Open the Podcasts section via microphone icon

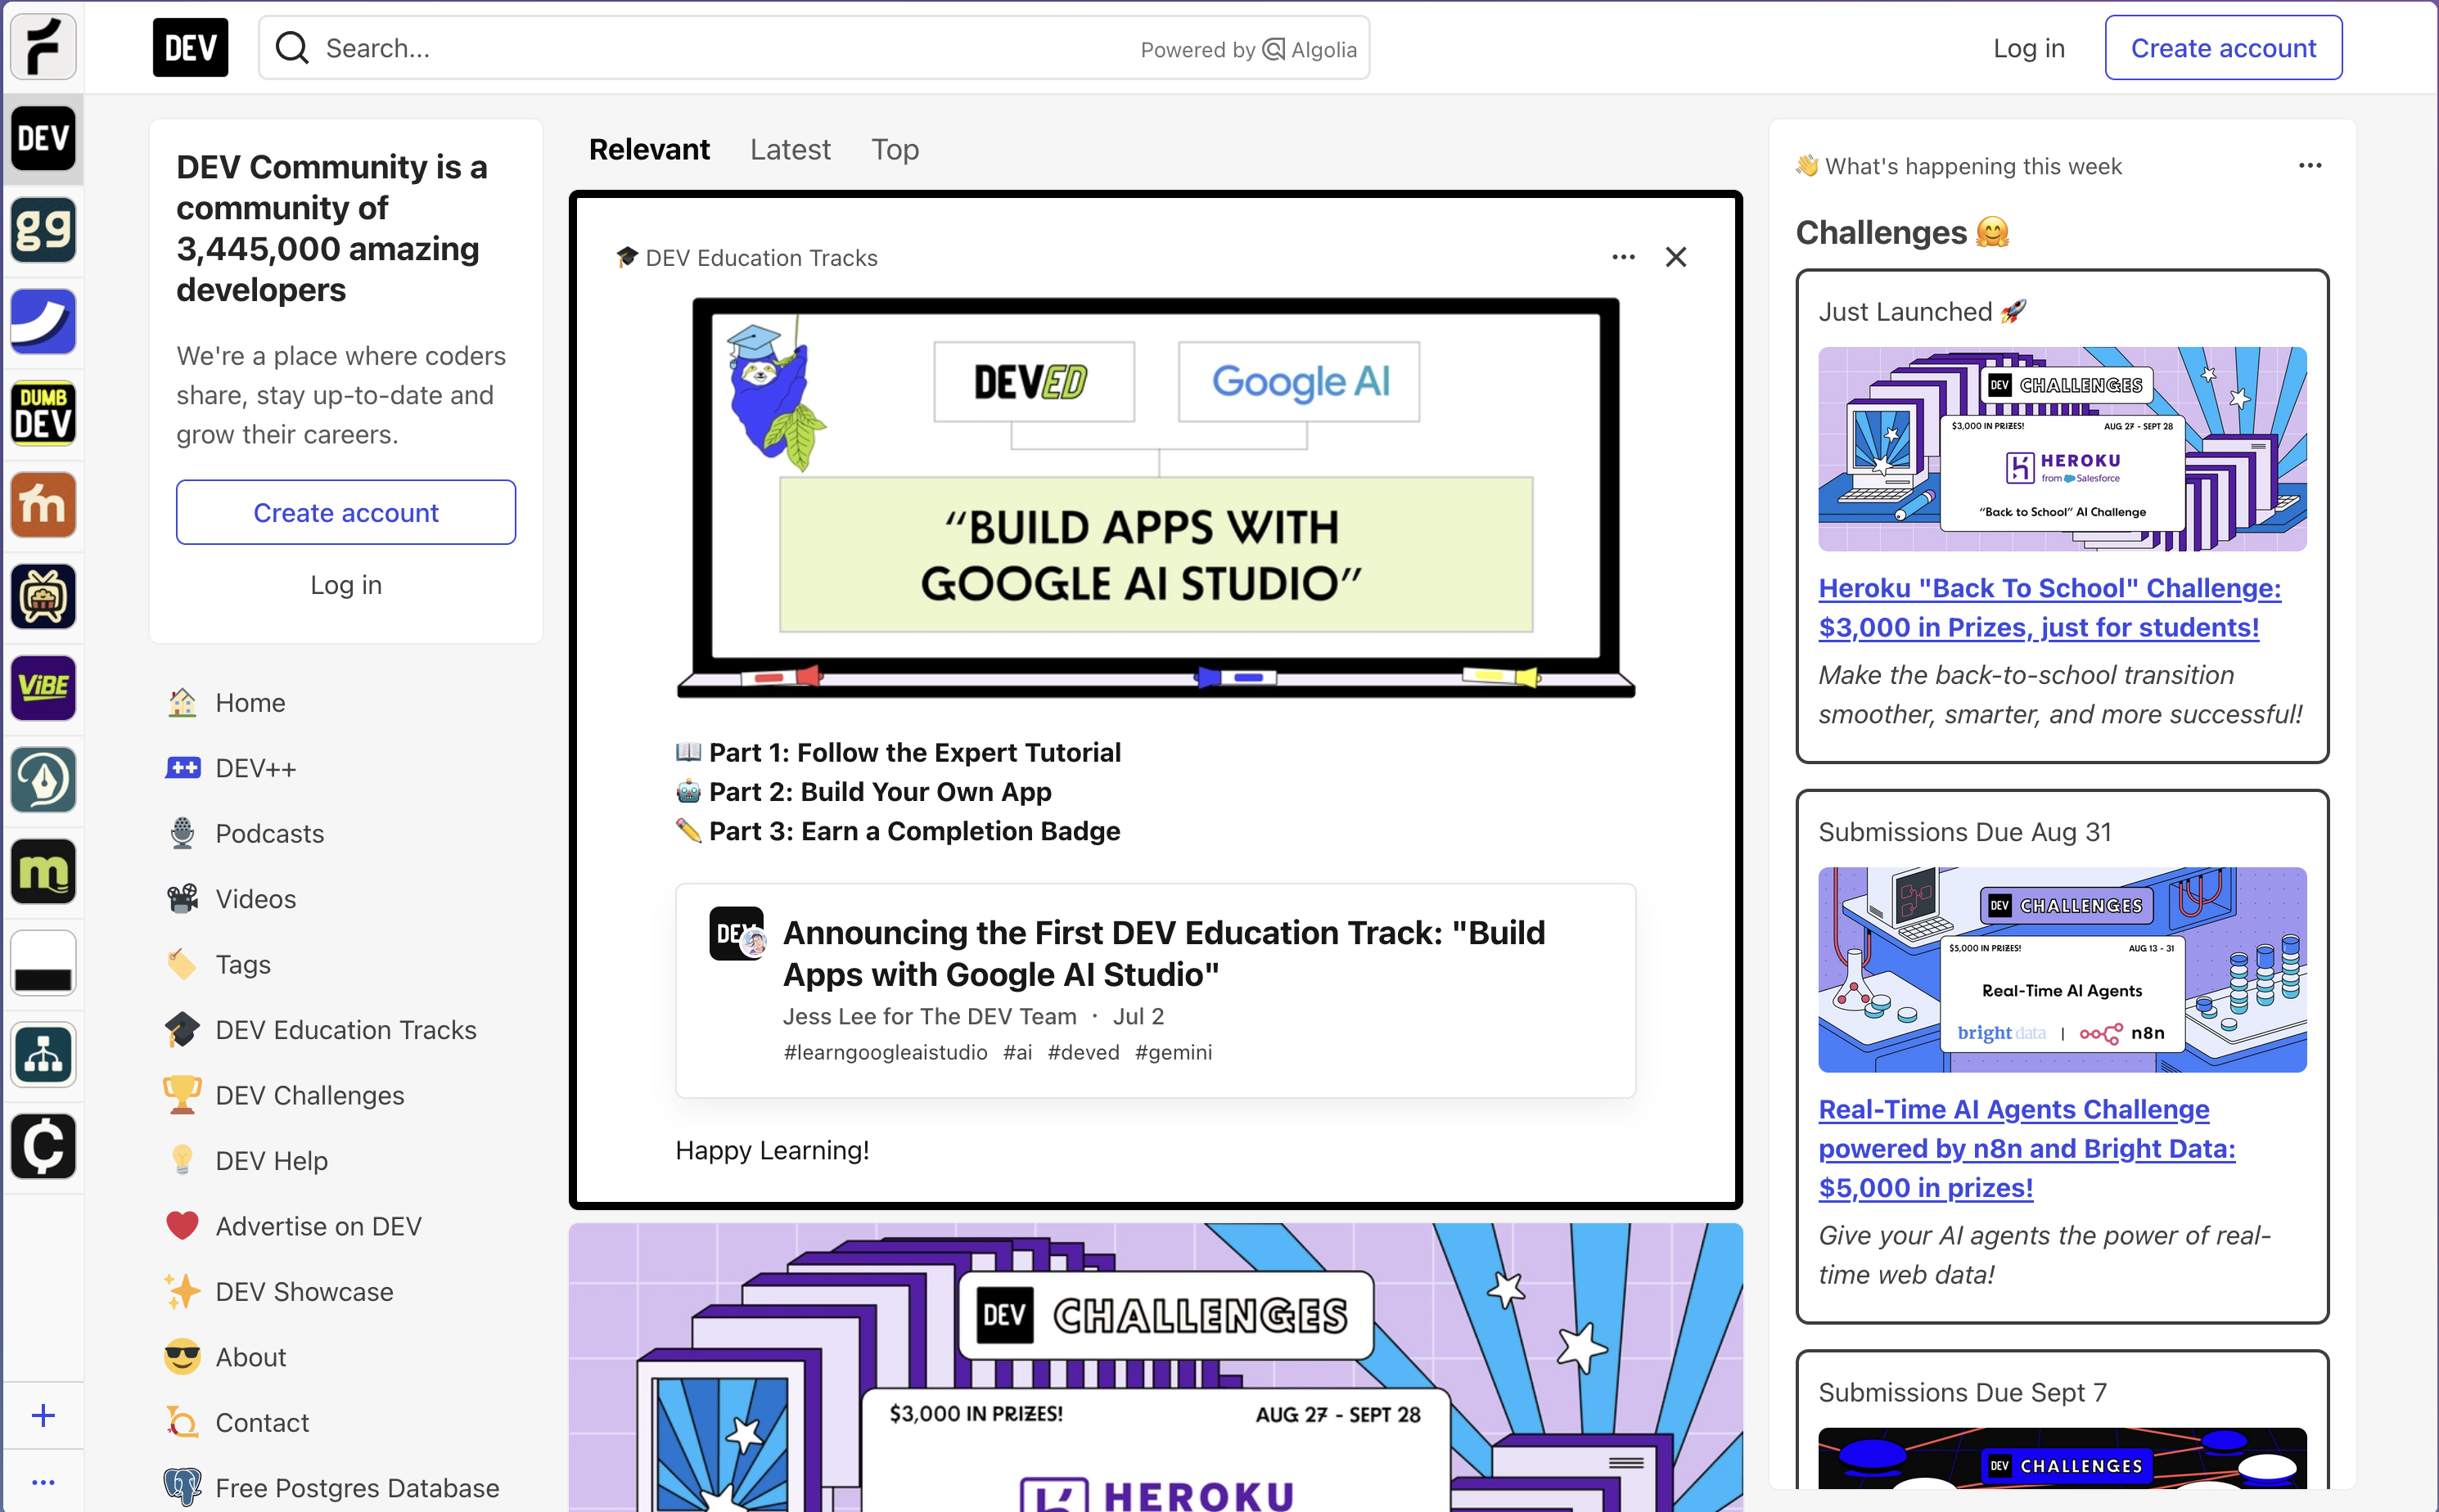(x=182, y=833)
